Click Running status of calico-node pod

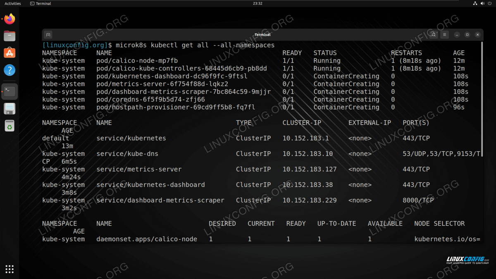click(x=327, y=61)
